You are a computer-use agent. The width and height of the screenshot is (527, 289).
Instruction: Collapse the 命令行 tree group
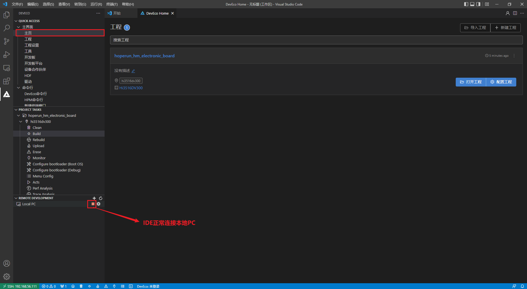tap(18, 88)
